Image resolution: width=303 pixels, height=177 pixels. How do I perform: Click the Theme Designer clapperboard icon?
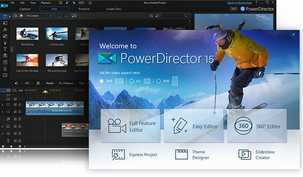click(x=181, y=154)
